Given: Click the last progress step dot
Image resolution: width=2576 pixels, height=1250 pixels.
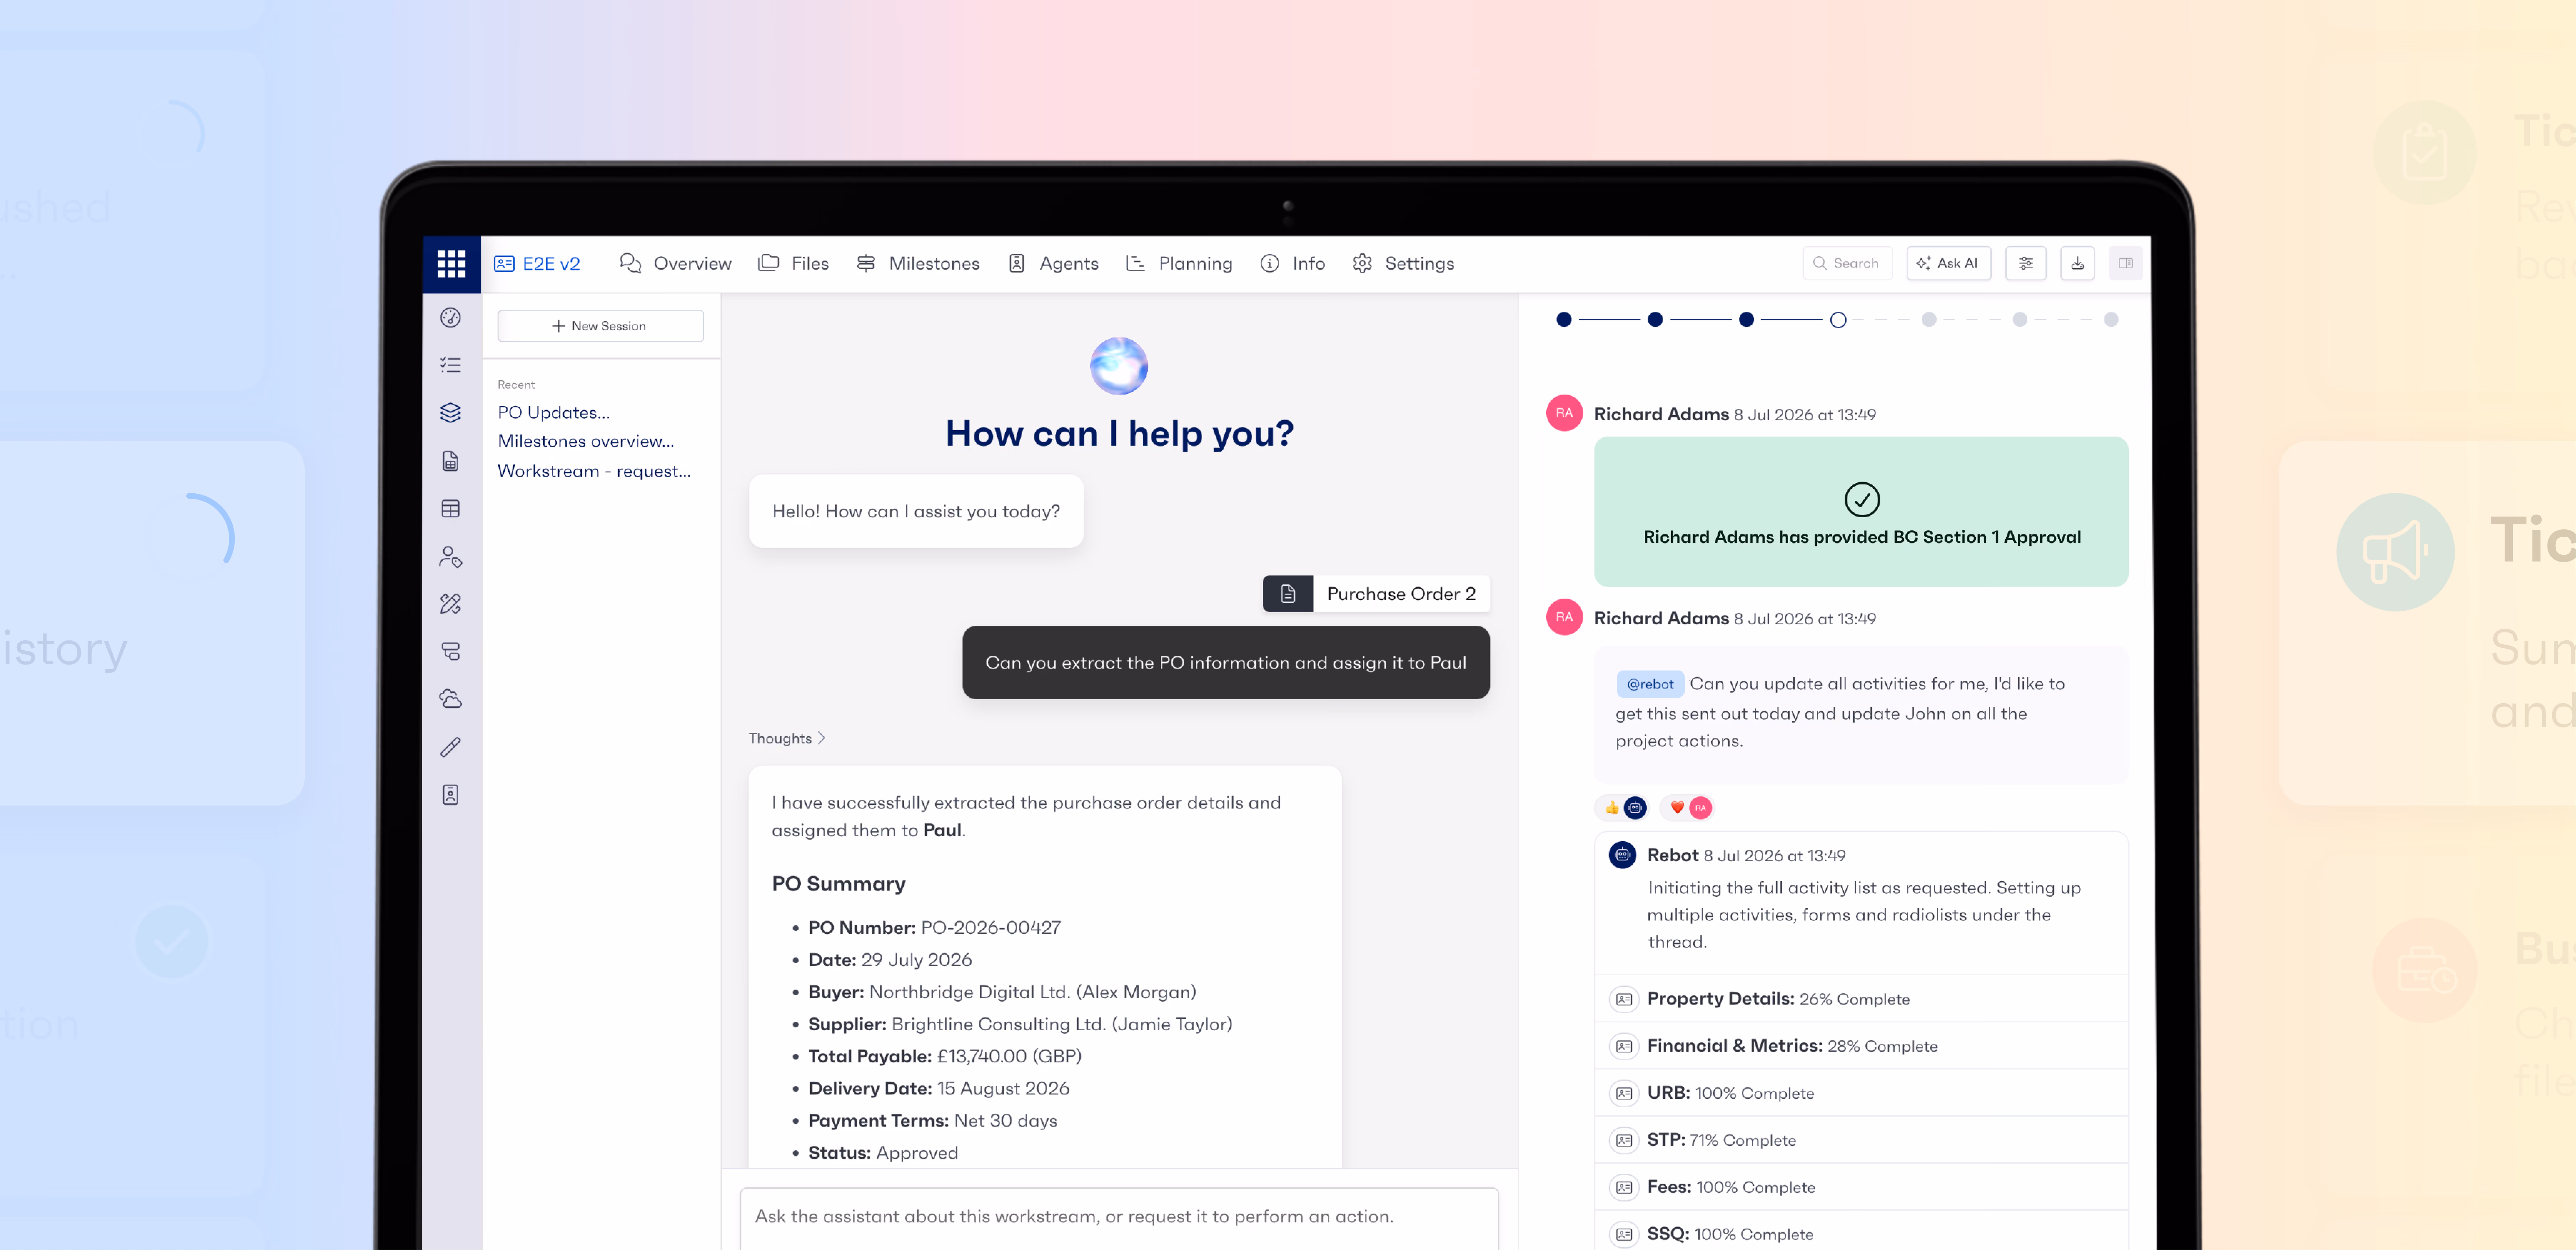Looking at the screenshot, I should pos(2111,320).
